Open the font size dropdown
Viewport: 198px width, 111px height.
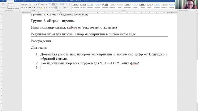(x=34, y=4)
